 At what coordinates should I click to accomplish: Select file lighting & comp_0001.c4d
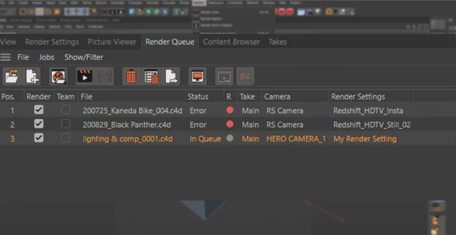coord(128,139)
